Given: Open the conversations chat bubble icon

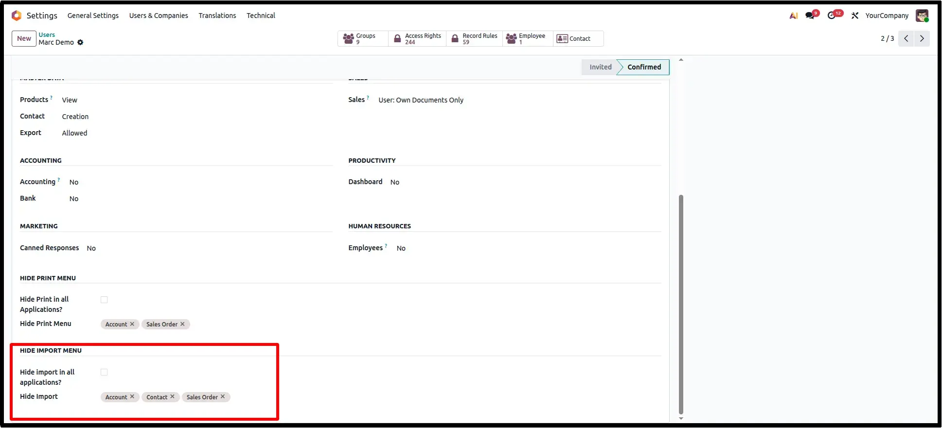Looking at the screenshot, I should [x=811, y=15].
